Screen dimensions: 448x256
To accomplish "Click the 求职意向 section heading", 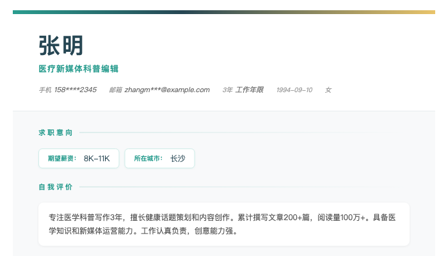I will (x=56, y=132).
